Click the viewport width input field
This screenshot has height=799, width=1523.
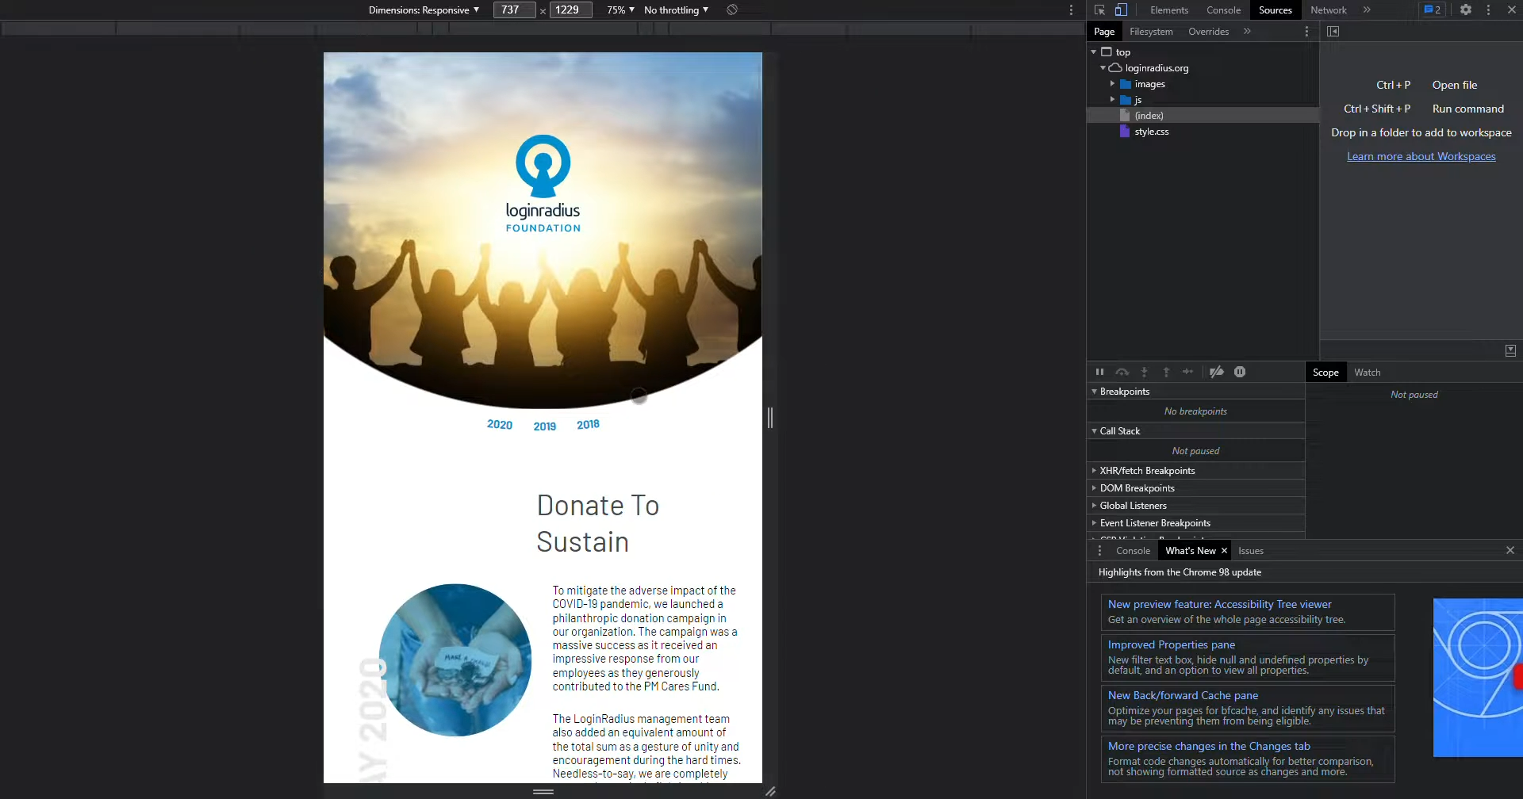[514, 10]
